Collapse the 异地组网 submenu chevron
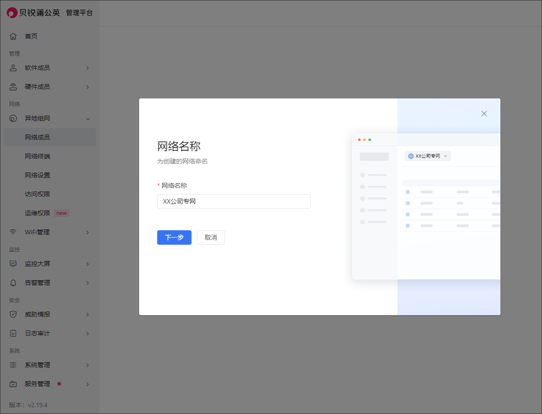 [x=88, y=119]
